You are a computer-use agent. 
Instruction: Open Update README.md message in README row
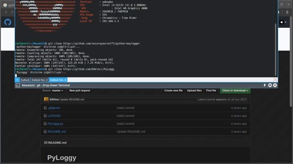pyautogui.click(x=131, y=132)
